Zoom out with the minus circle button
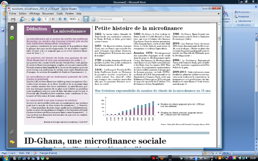 60,19
